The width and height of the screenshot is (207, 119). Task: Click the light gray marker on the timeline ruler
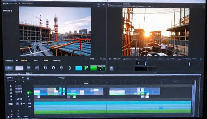(86, 83)
